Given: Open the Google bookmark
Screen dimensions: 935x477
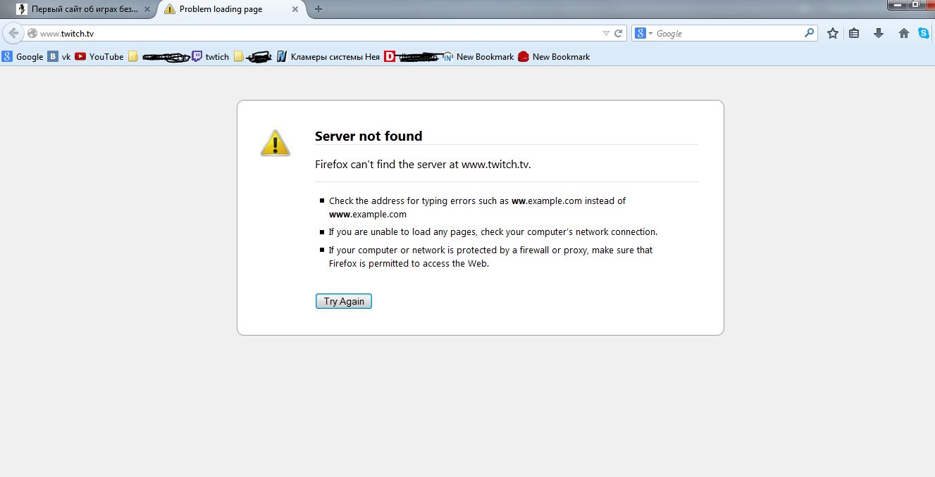Looking at the screenshot, I should (x=23, y=57).
